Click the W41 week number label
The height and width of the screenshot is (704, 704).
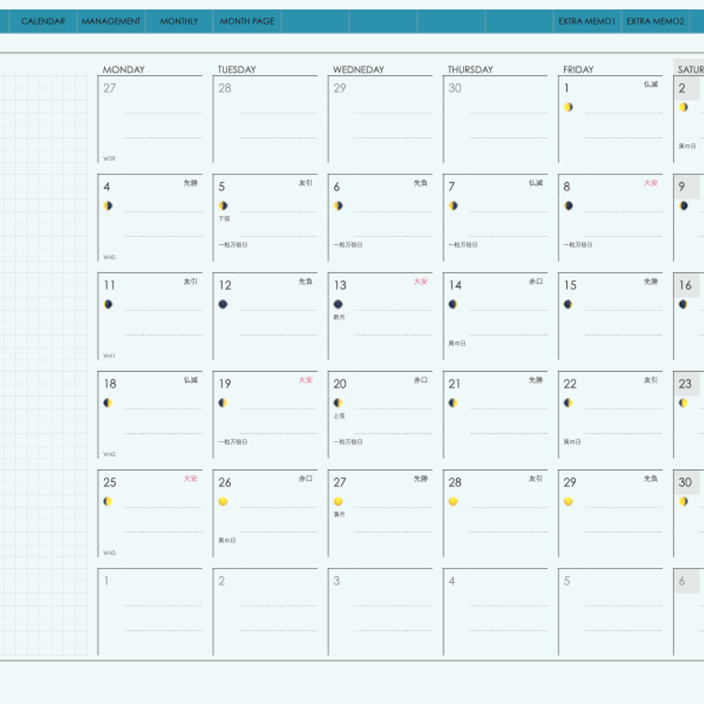[109, 356]
